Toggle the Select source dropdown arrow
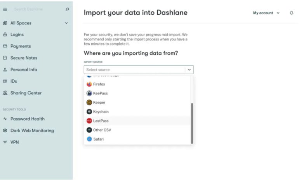The height and width of the screenshot is (180, 299). coord(189,70)
